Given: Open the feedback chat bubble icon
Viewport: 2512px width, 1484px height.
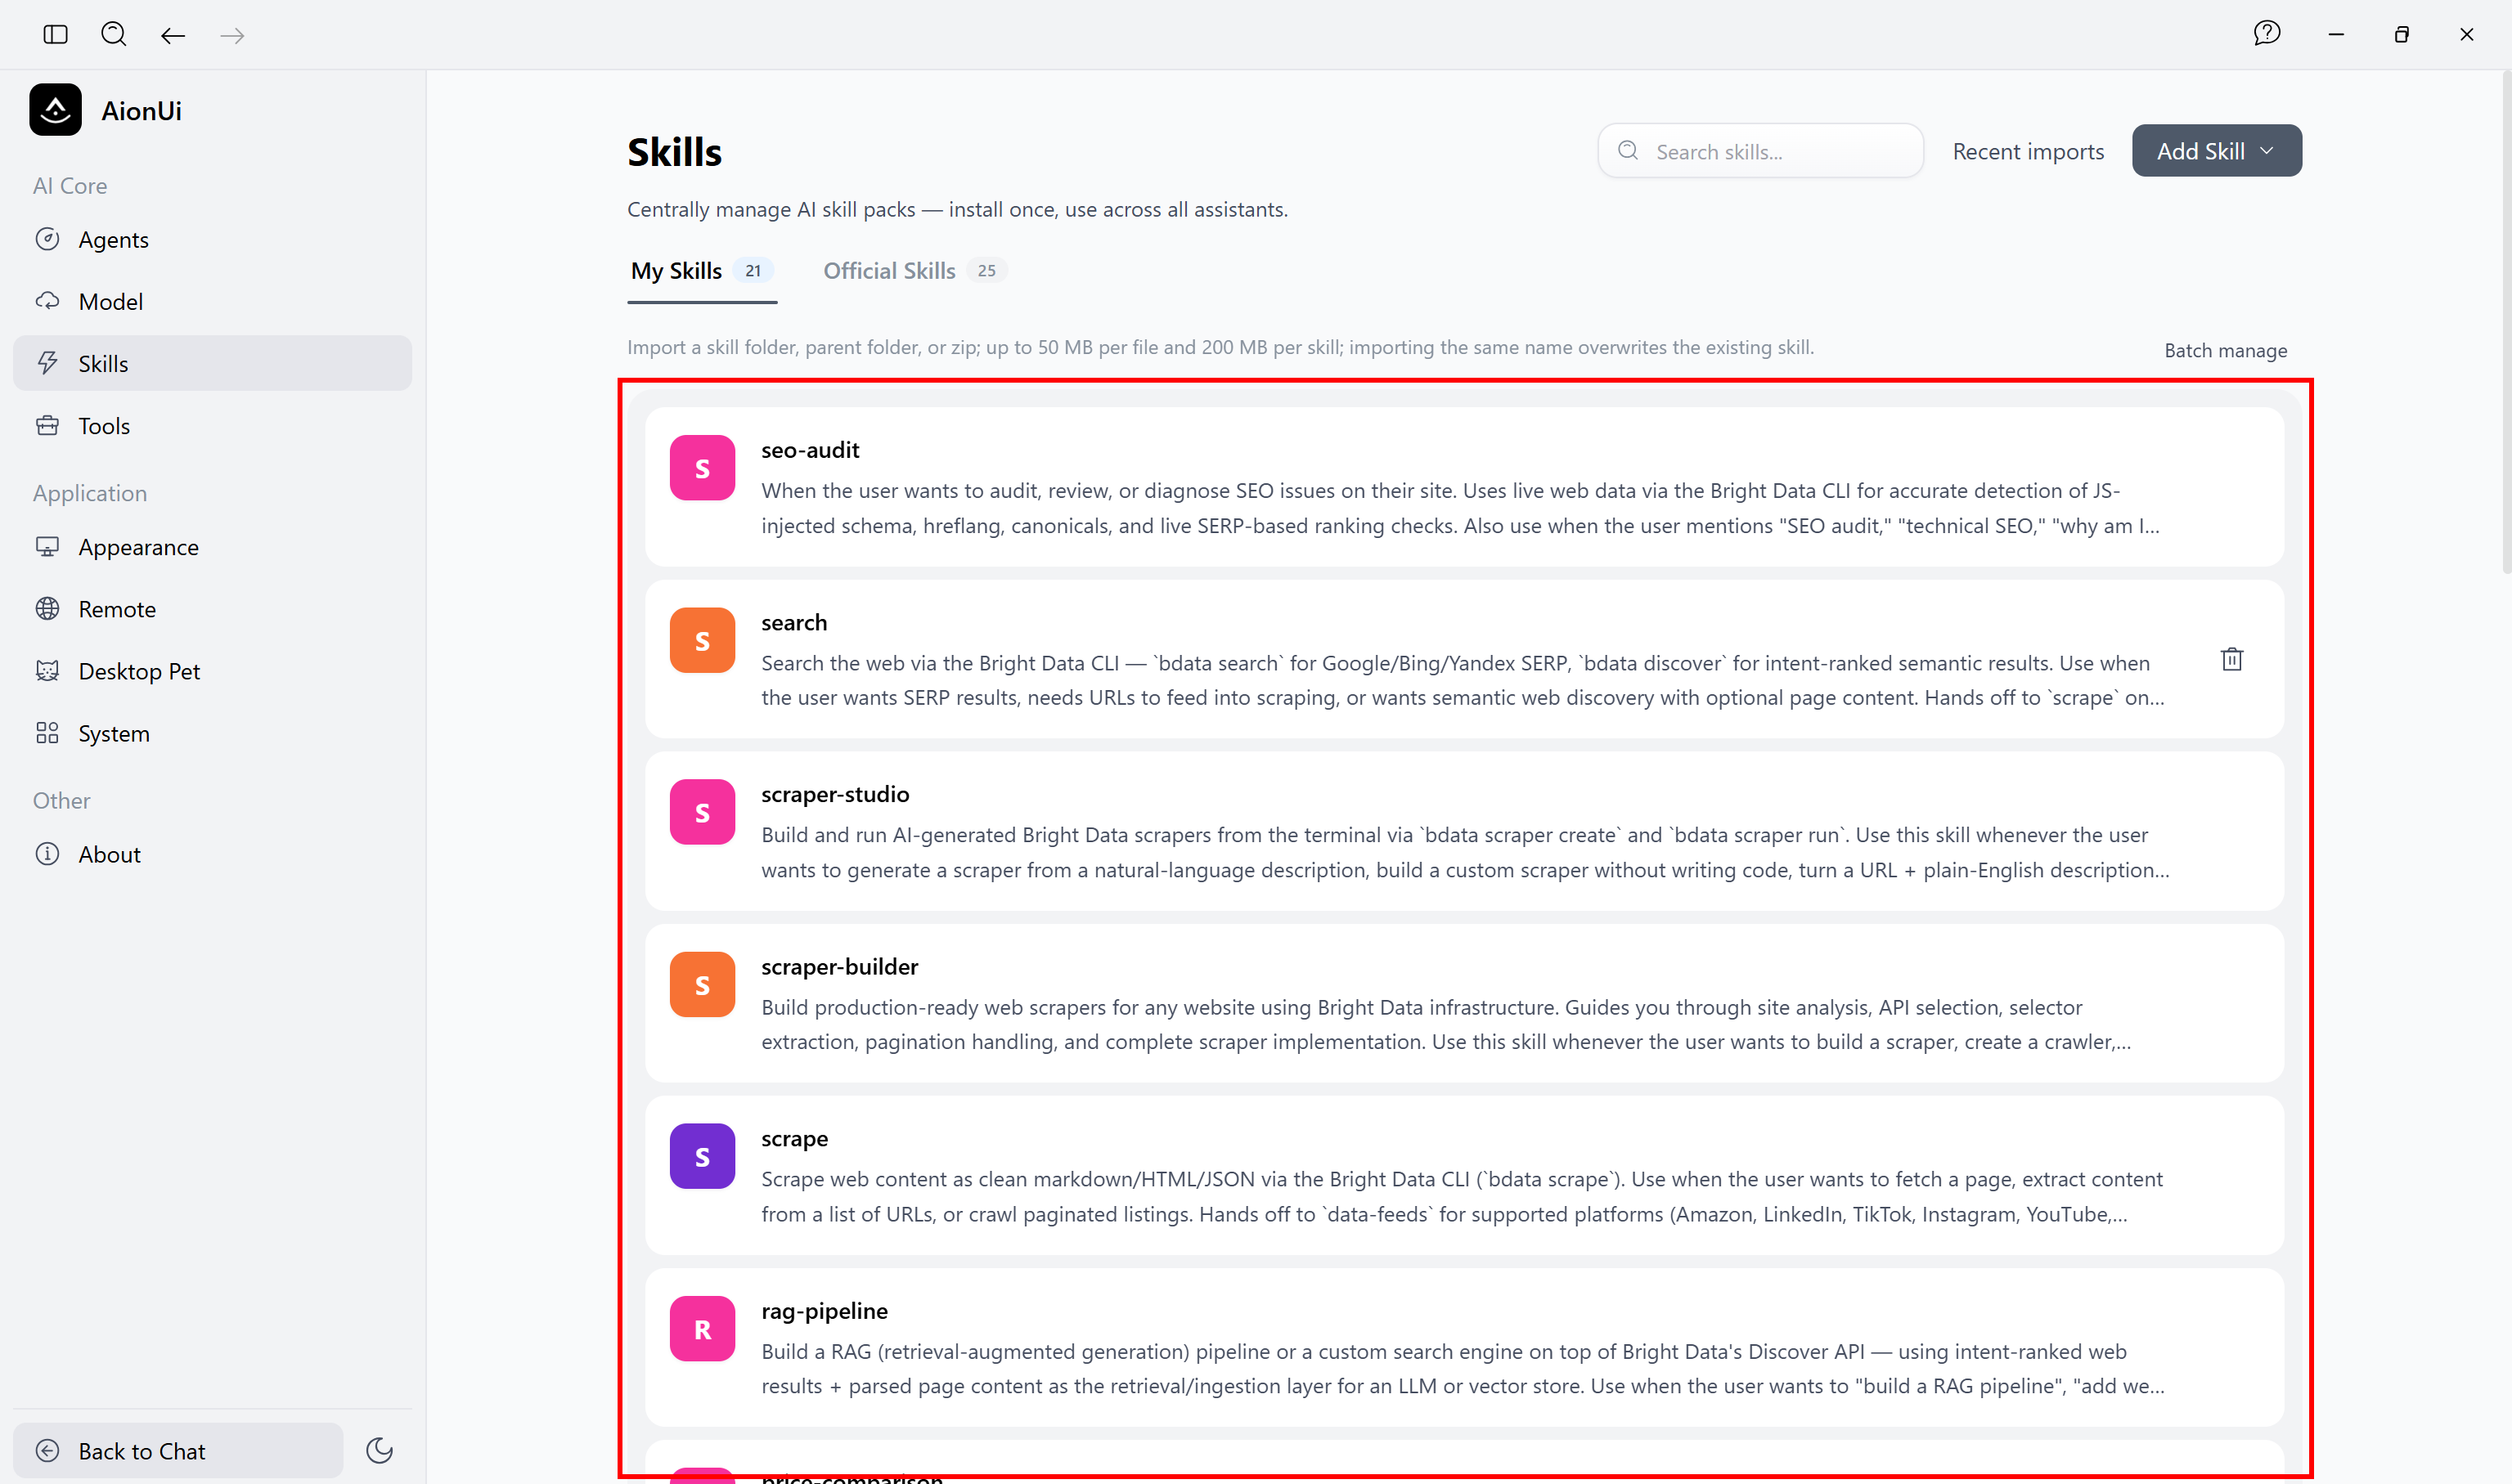Looking at the screenshot, I should click(x=2267, y=34).
